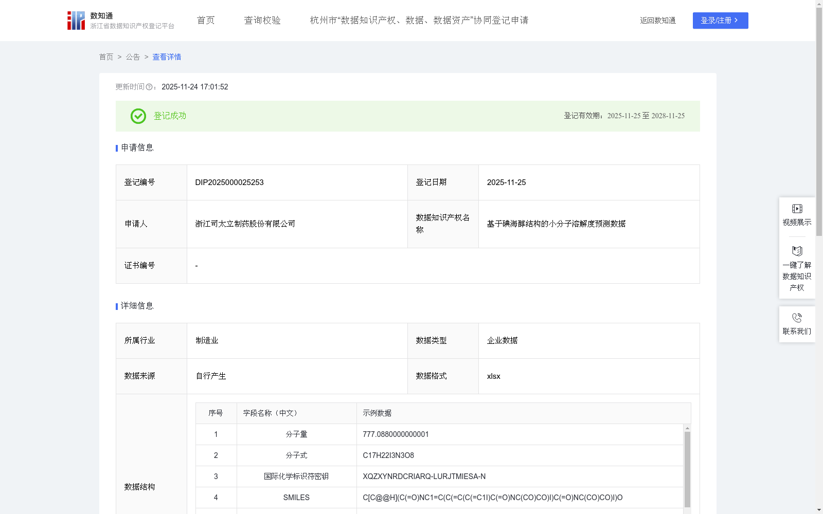
Task: Select the 序号 column header
Action: [216, 413]
